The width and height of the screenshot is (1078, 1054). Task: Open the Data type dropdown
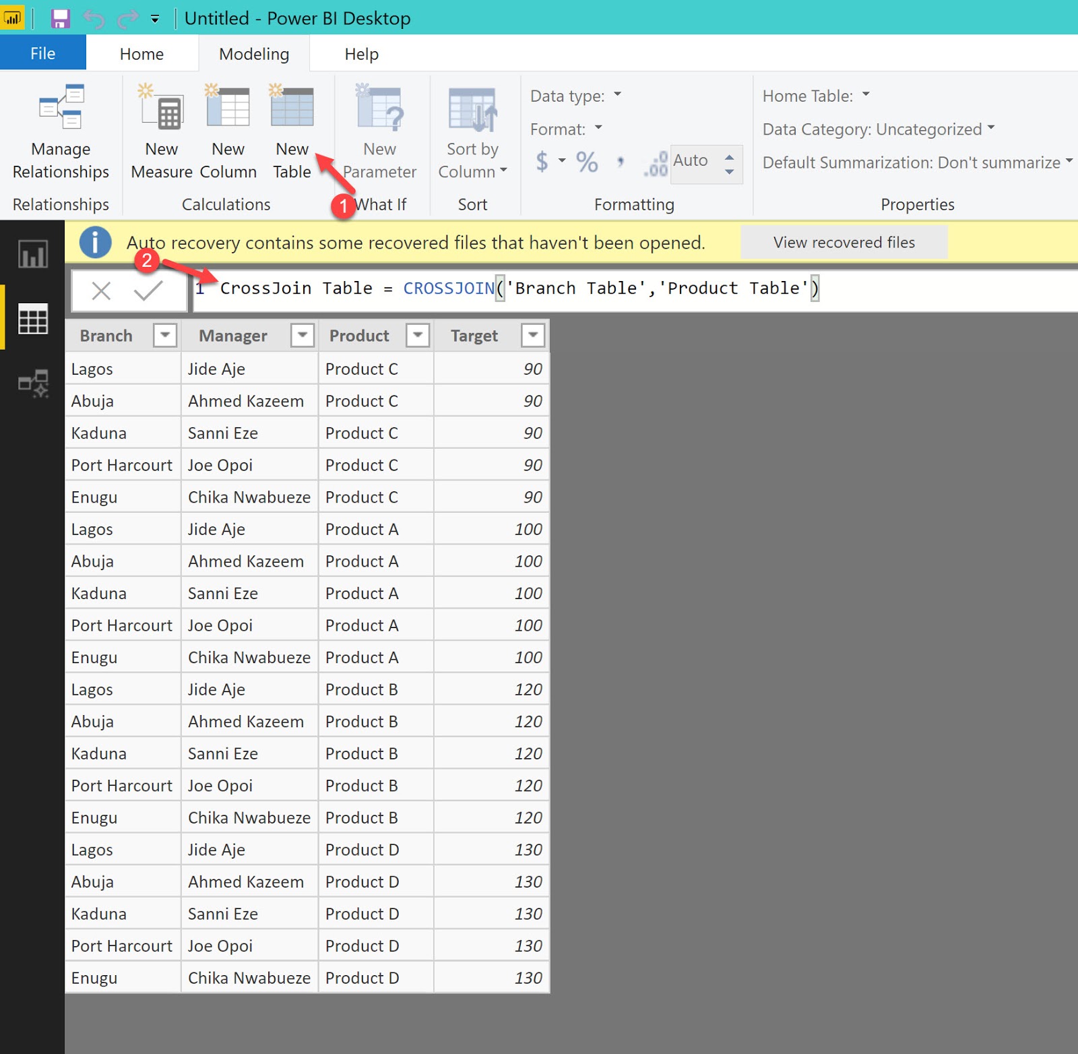617,95
